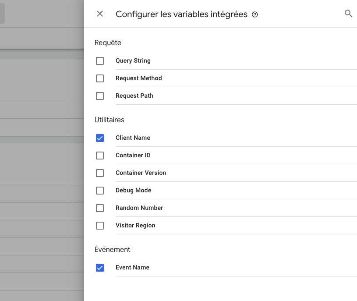The image size is (357, 301).
Task: Close the built-in variables configuration panel
Action: [100, 14]
